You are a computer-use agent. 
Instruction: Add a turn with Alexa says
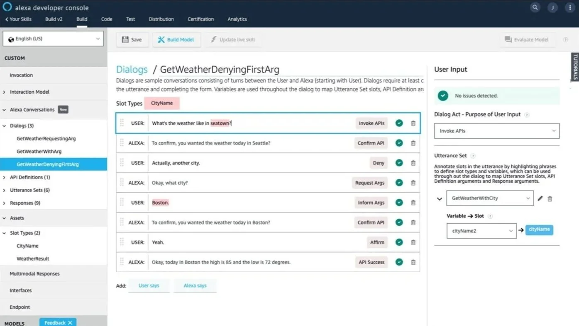coord(195,285)
